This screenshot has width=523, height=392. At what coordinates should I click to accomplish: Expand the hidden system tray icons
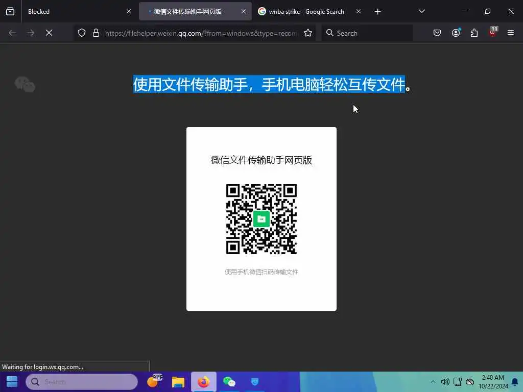[x=433, y=382]
